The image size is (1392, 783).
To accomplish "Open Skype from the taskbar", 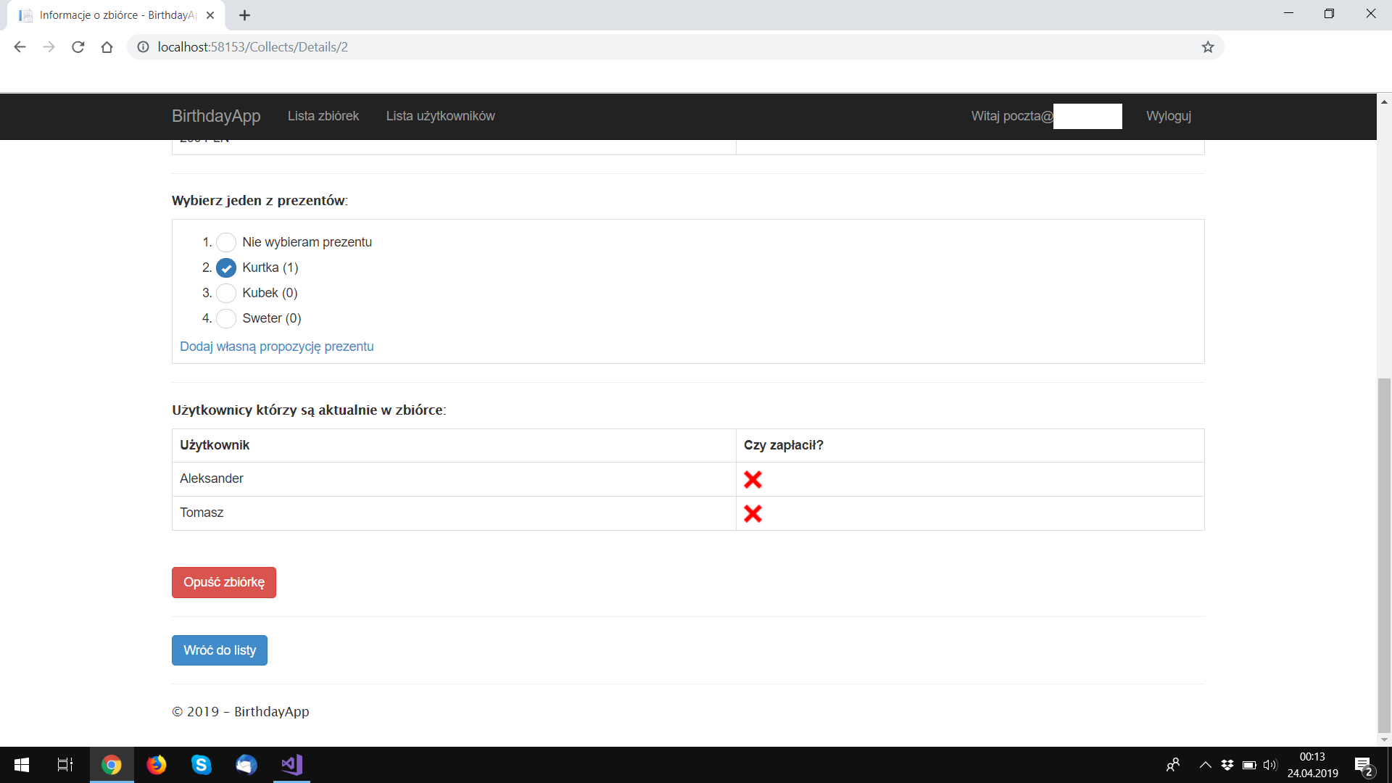I will [201, 765].
